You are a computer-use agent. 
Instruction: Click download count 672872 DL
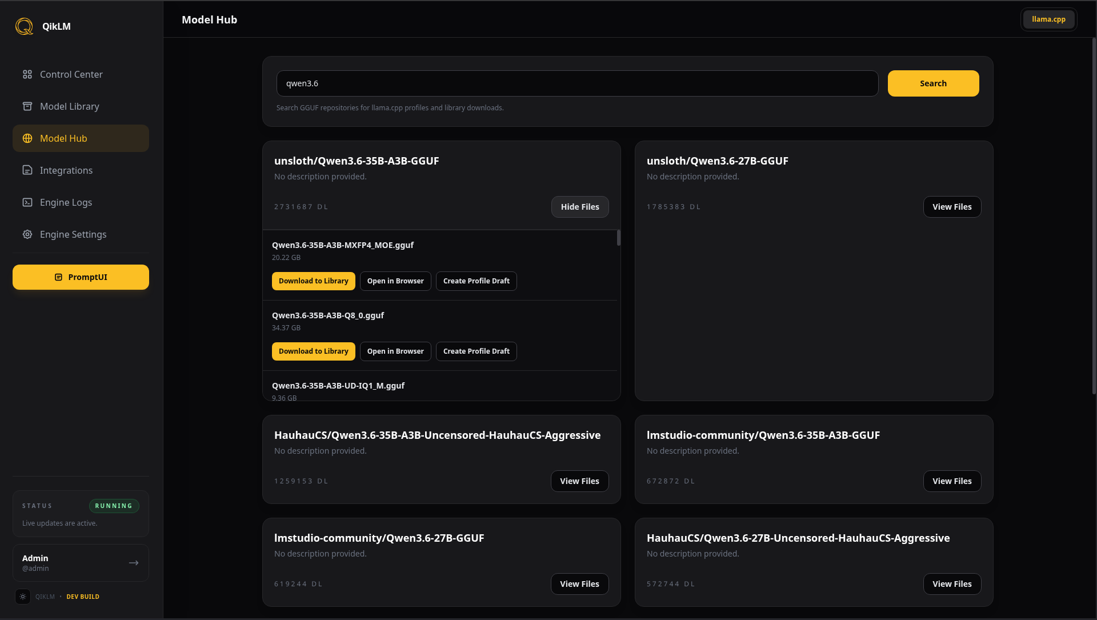pyautogui.click(x=671, y=481)
